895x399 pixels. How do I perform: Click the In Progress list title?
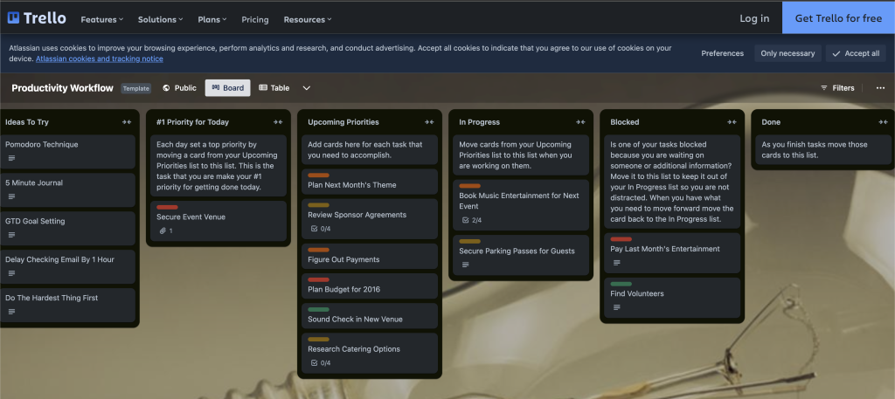[480, 122]
